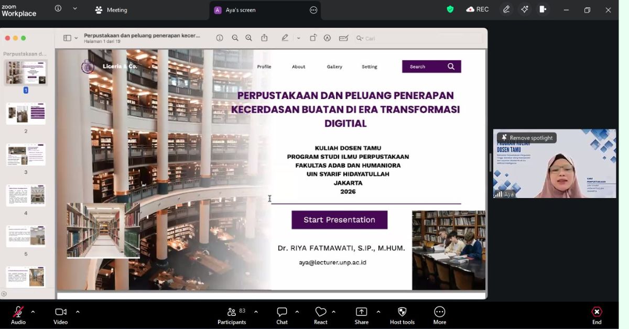Image resolution: width=629 pixels, height=329 pixels.
Task: Click the sidebar title 'Perpustakaan d...'
Action: 25,54
